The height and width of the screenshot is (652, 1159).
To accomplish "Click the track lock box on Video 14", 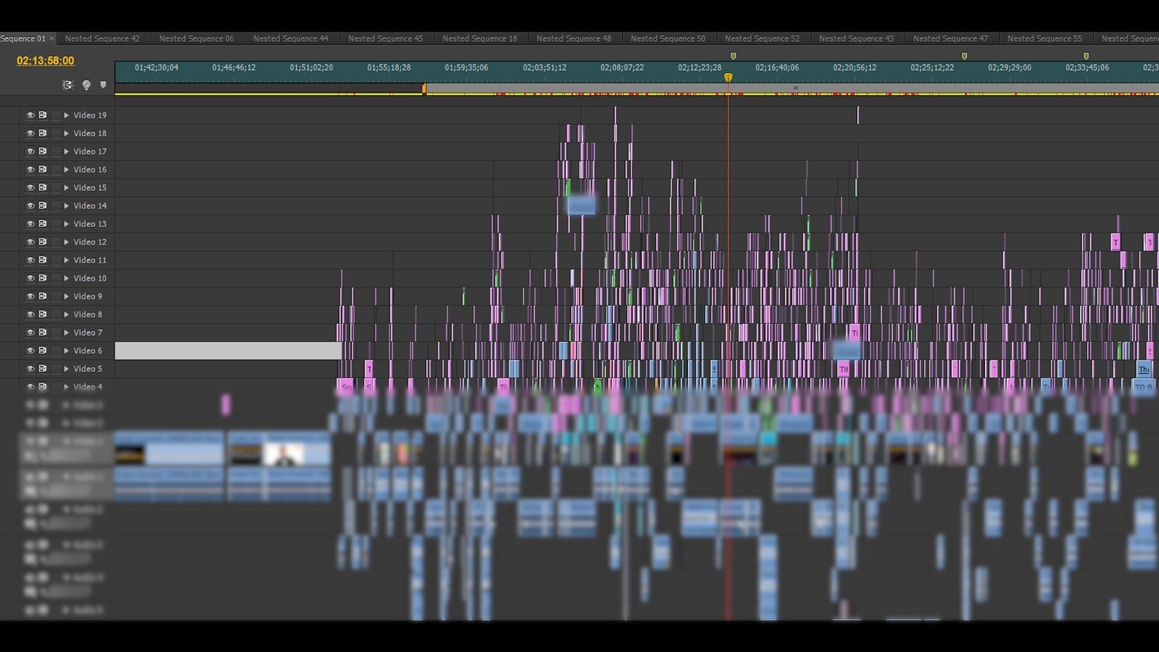I will point(56,206).
